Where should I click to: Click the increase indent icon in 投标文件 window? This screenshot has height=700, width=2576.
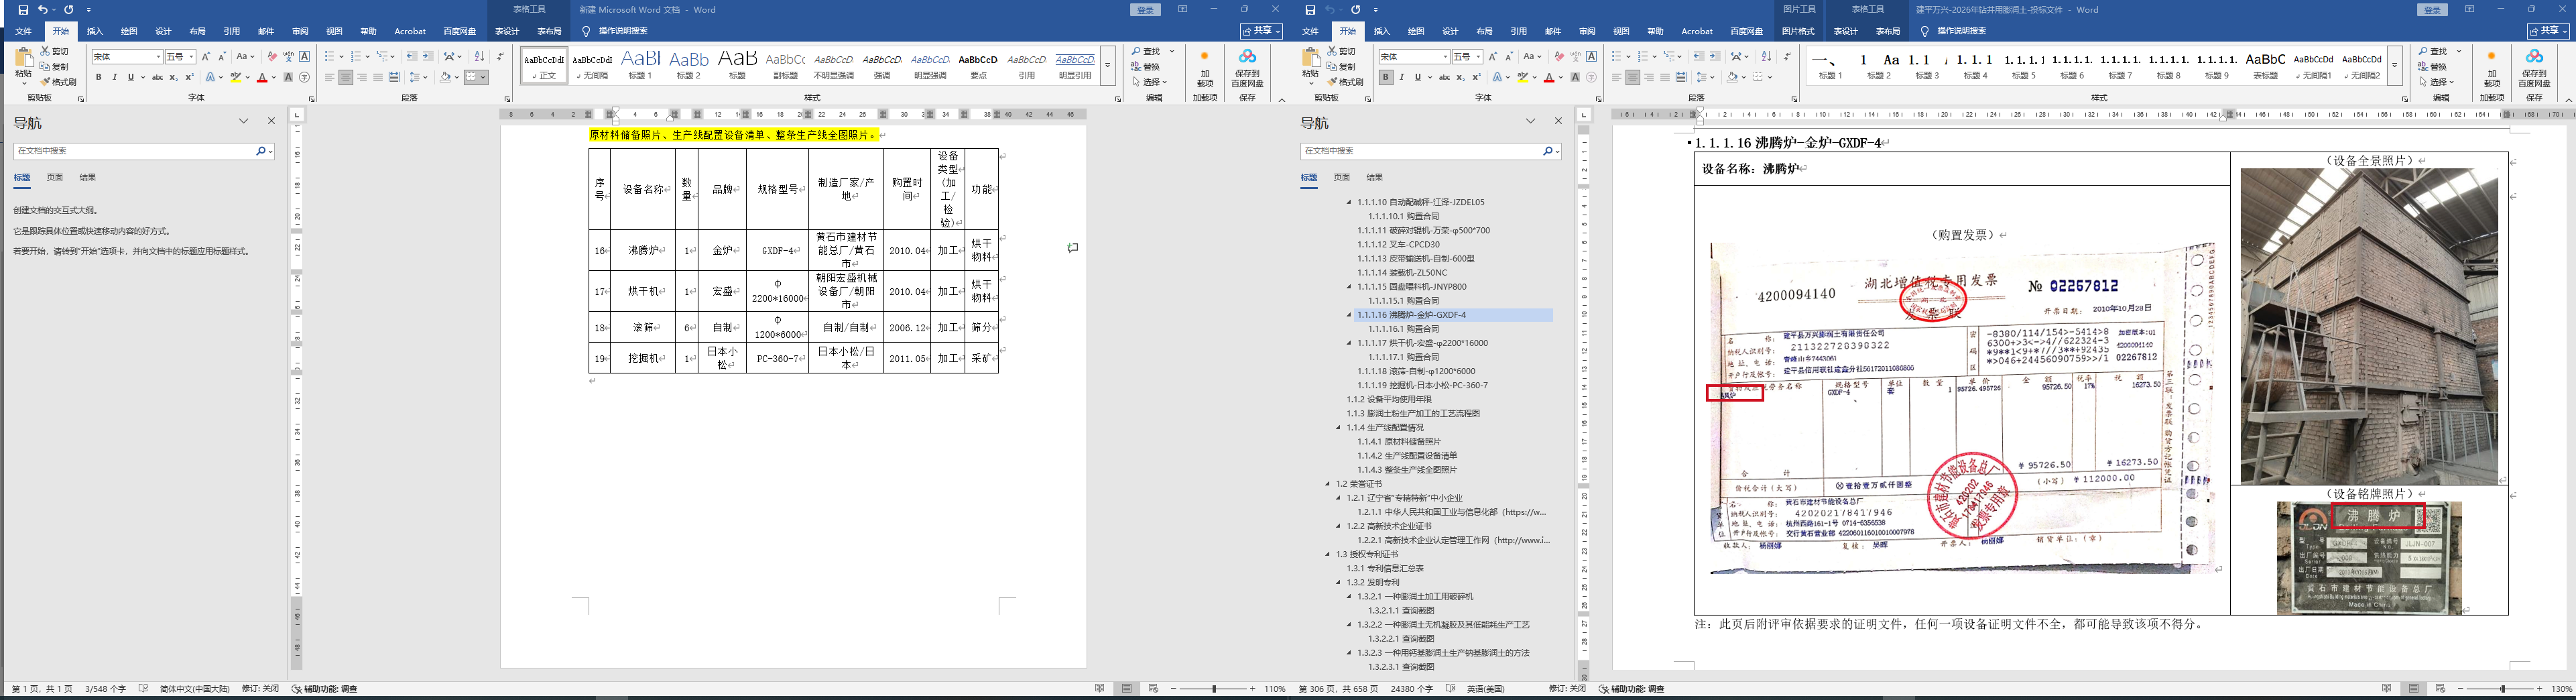point(1715,57)
